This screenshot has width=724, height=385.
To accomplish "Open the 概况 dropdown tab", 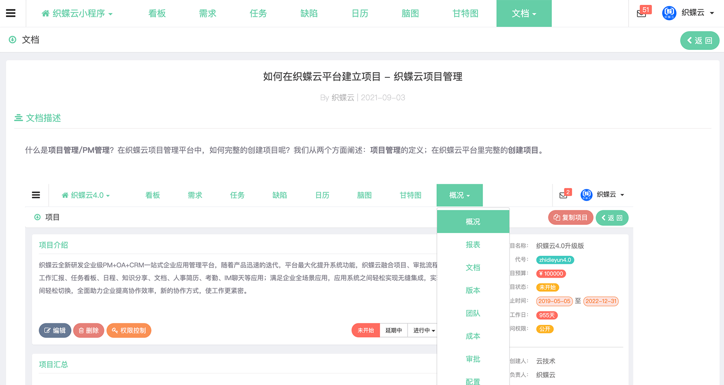I will pyautogui.click(x=460, y=195).
